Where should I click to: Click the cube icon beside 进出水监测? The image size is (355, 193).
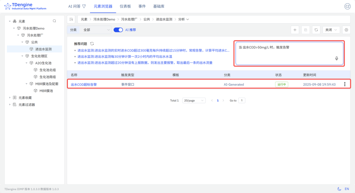pos(31,49)
